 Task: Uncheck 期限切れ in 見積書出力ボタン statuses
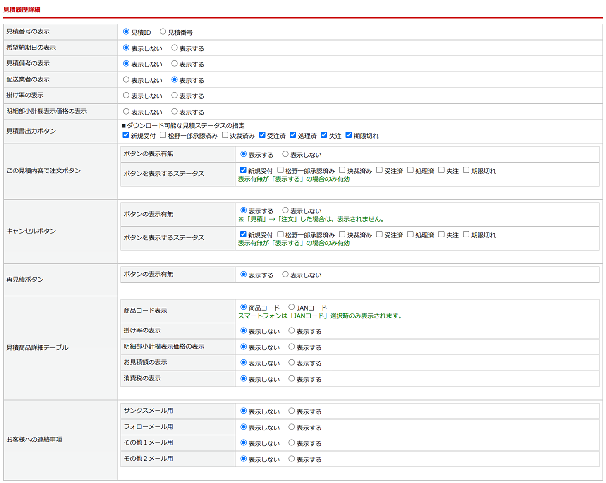(349, 135)
